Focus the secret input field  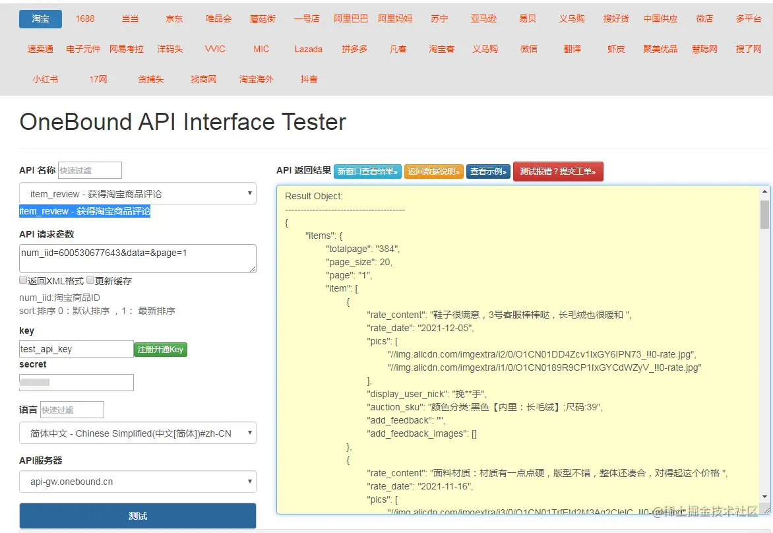(x=77, y=383)
